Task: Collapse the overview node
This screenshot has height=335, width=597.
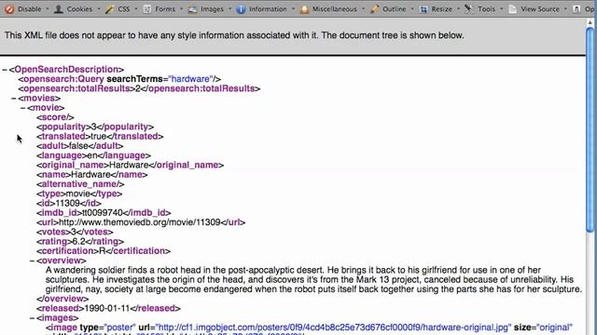Action: [33, 261]
